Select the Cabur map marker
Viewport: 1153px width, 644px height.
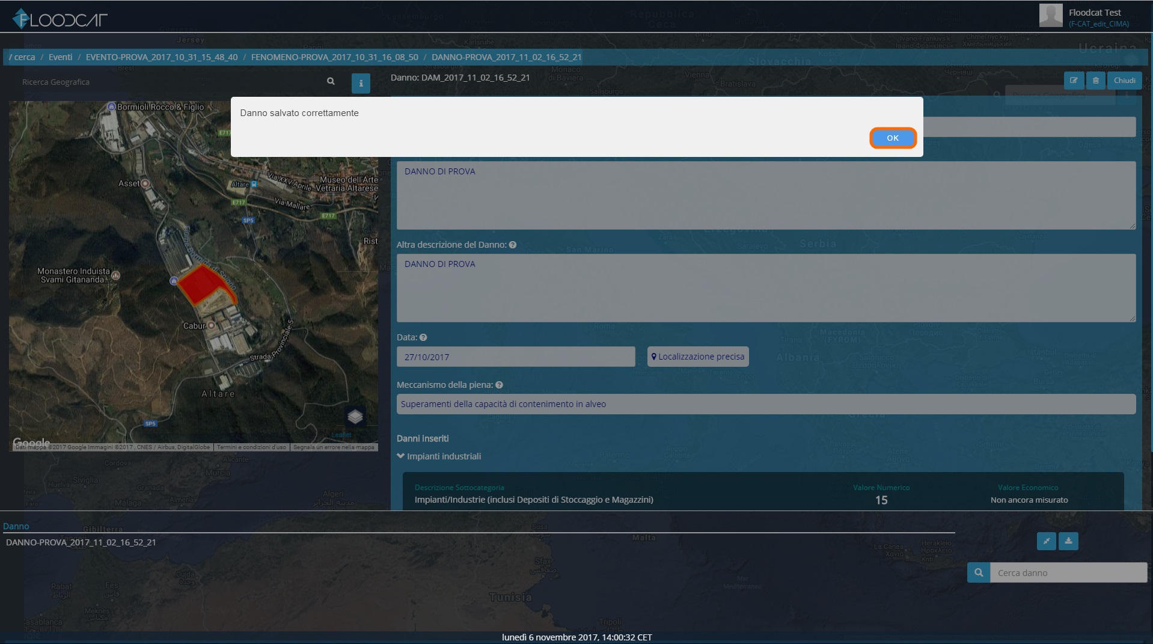(211, 325)
